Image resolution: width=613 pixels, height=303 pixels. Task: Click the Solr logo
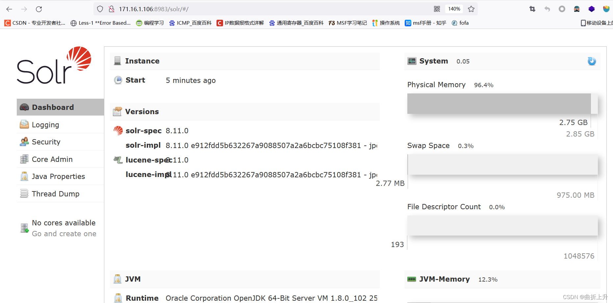point(54,65)
